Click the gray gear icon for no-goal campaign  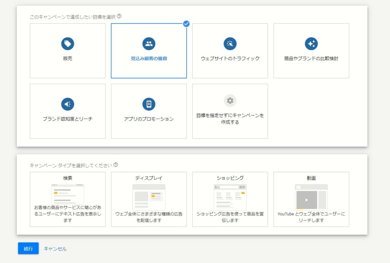(230, 100)
